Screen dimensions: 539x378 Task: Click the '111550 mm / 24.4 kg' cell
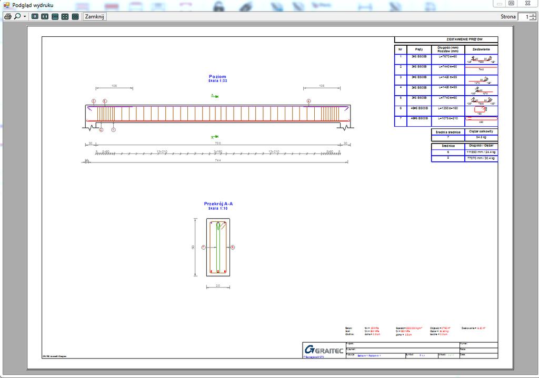click(481, 152)
